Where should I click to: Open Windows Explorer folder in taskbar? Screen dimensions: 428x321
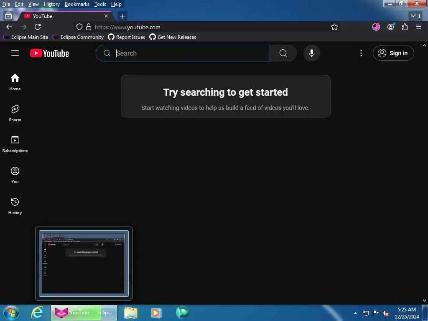click(x=131, y=313)
